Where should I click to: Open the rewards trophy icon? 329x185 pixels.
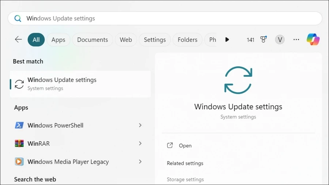pos(263,39)
